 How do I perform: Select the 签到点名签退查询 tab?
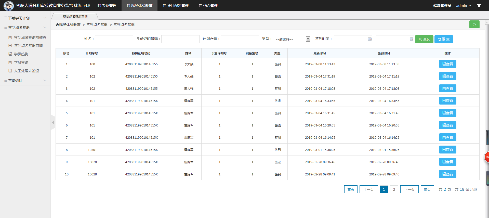pyautogui.click(x=75, y=16)
